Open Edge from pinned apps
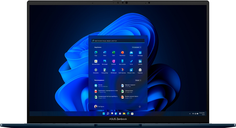 tap(96, 53)
